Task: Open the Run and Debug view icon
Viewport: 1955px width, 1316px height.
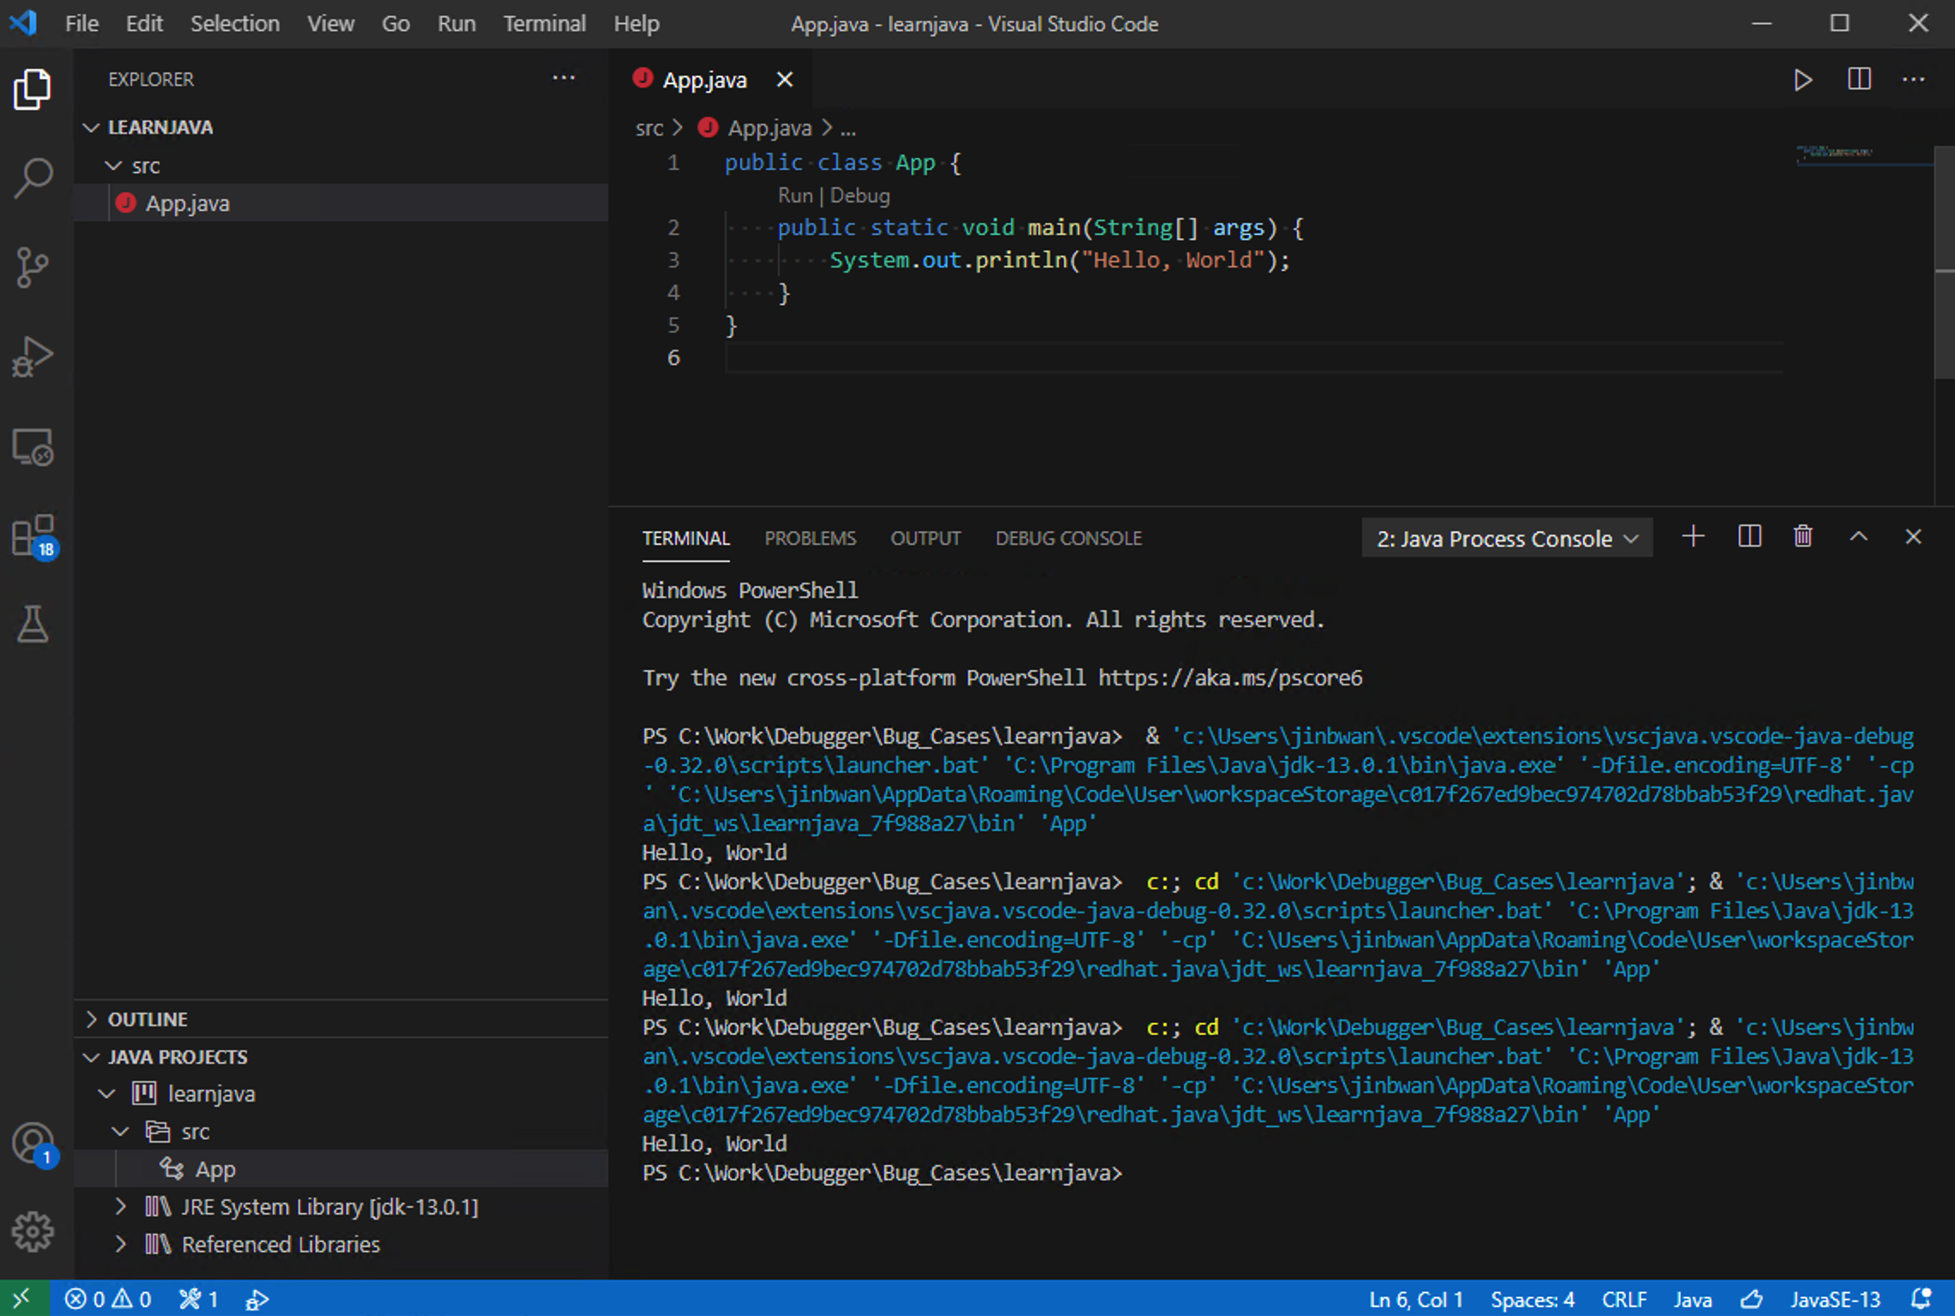Action: [33, 356]
